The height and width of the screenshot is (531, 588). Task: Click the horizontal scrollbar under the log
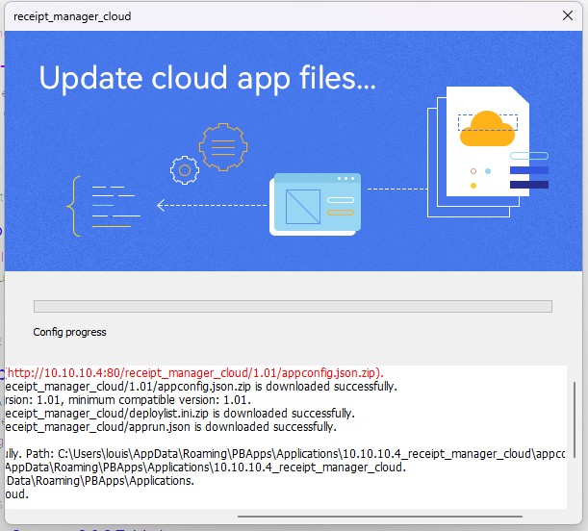[366, 517]
